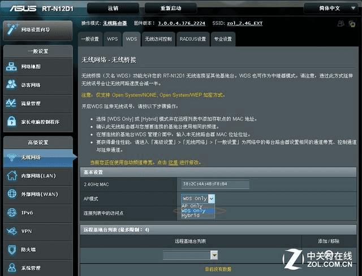Open the 网络设置向导 wizard wand icon

click(x=12, y=29)
